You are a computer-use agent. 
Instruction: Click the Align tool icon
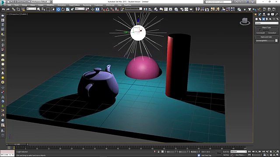150,9
